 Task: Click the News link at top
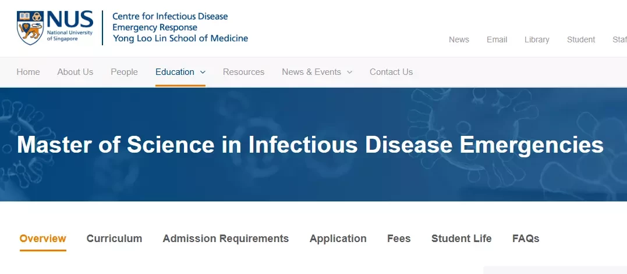pyautogui.click(x=459, y=39)
